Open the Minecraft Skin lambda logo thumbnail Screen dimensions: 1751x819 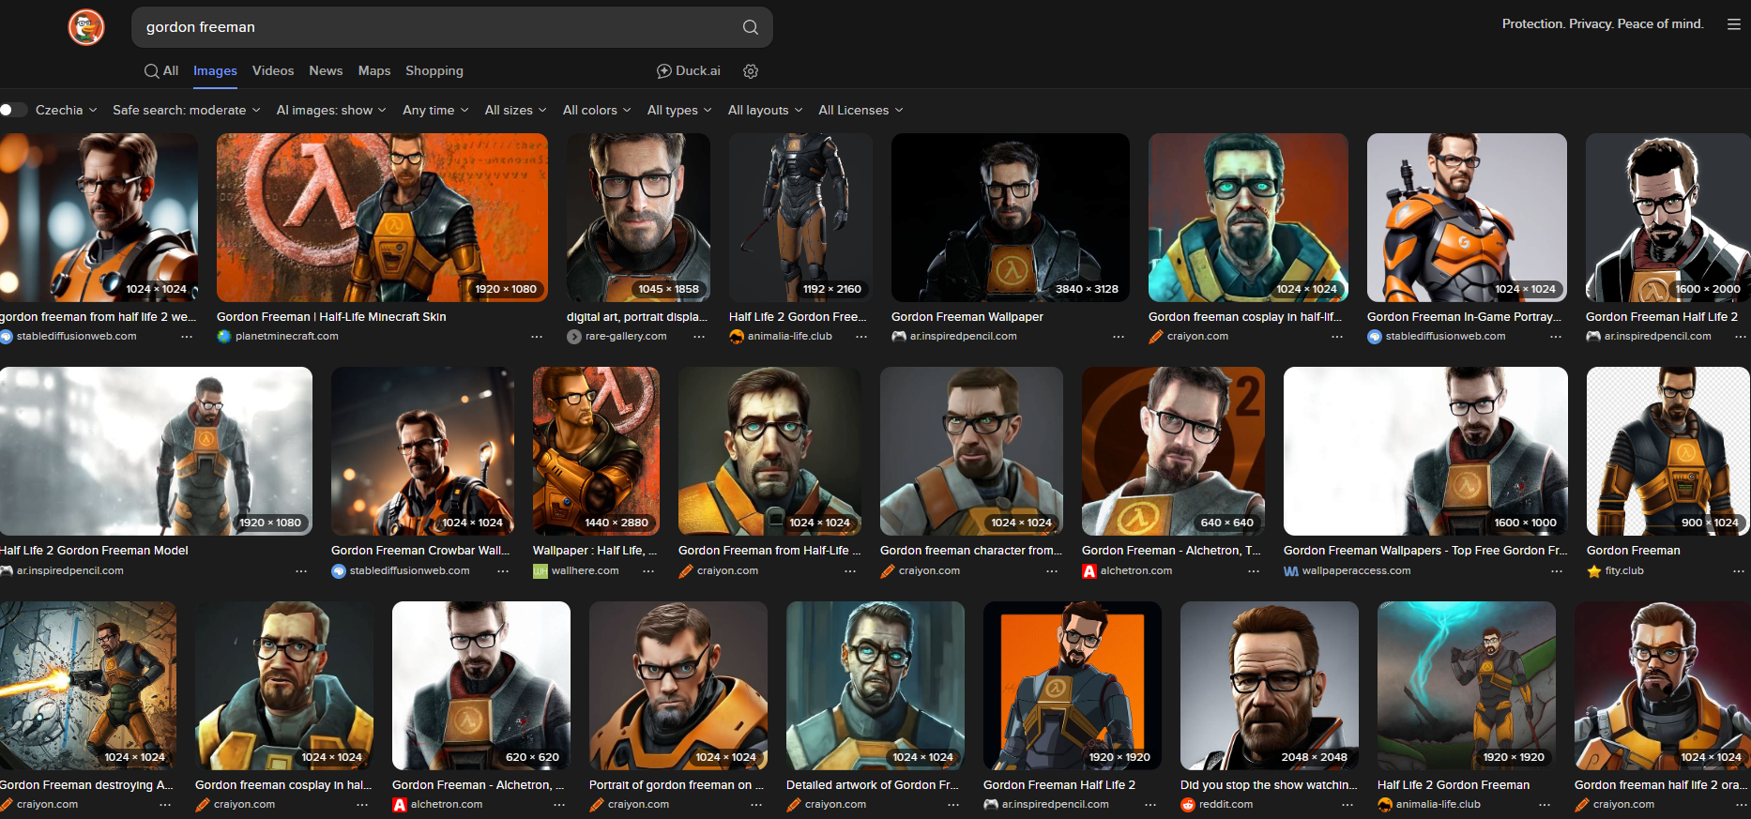(382, 218)
